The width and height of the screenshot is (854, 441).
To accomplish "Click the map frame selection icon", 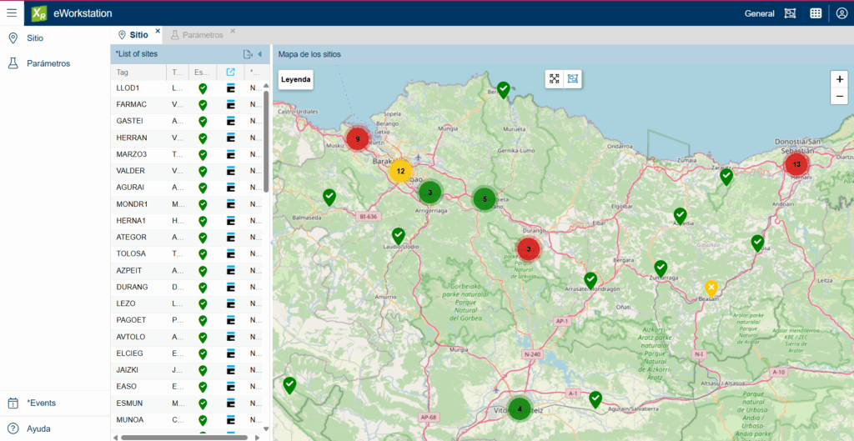I will tap(572, 79).
